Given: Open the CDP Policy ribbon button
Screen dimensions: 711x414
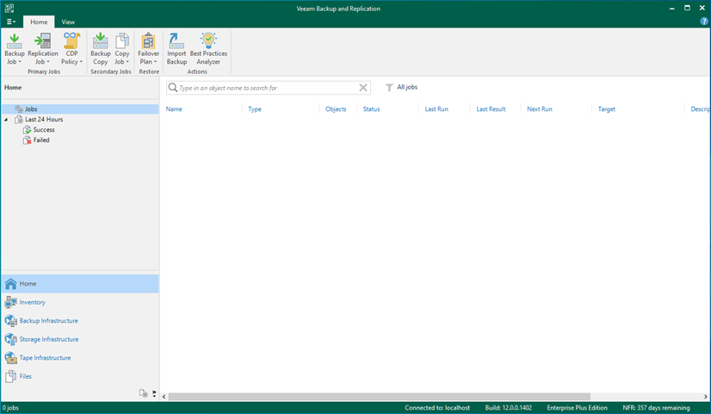Looking at the screenshot, I should 71,48.
